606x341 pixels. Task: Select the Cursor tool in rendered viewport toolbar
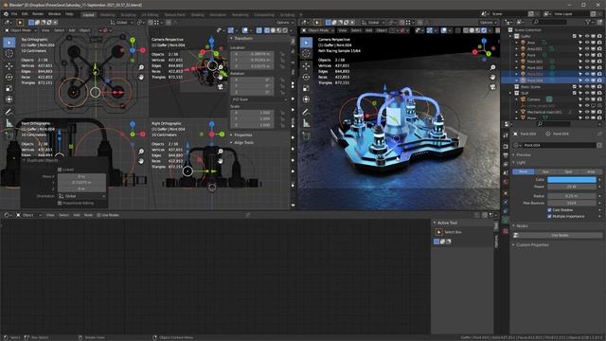(306, 53)
